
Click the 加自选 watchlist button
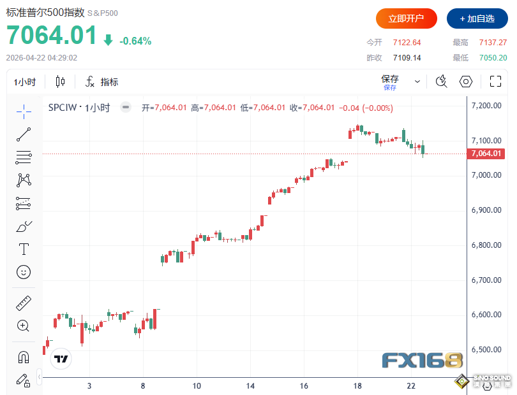click(x=477, y=18)
